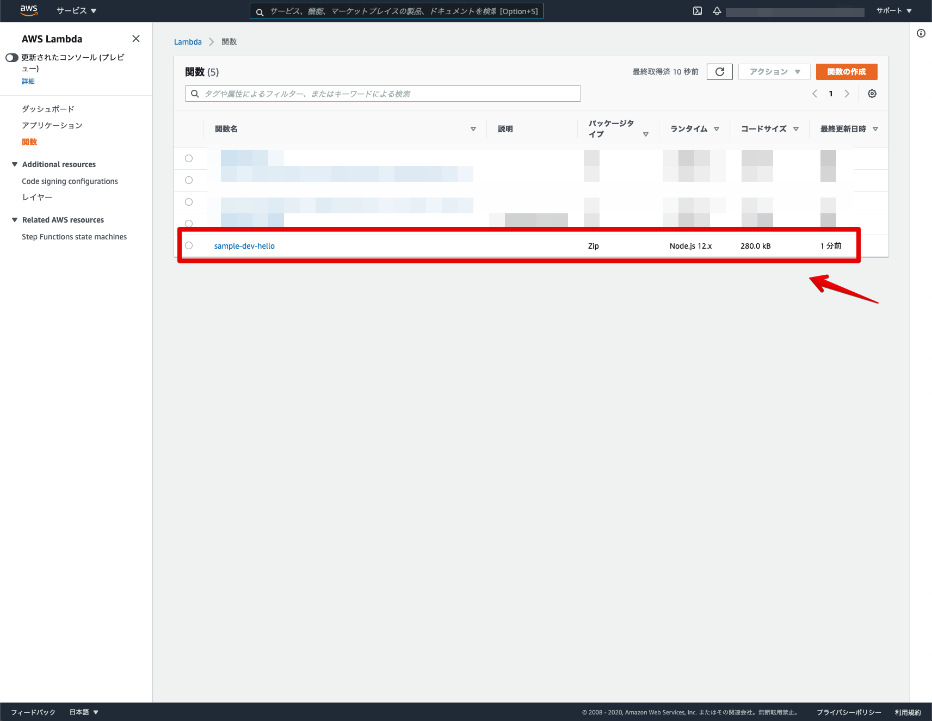The image size is (932, 721).
Task: Click the top AWS services search field
Action: [397, 11]
